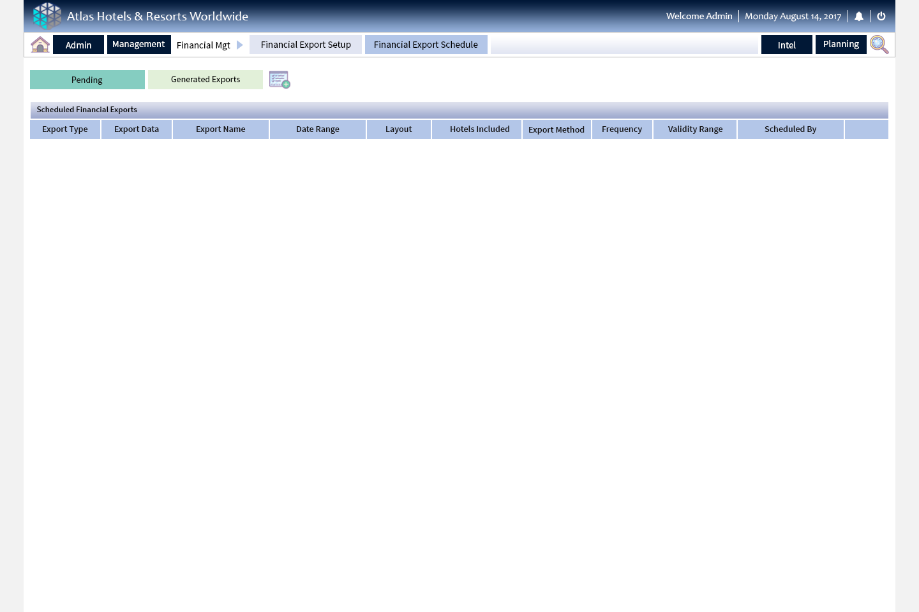Select the Intel button
The width and height of the screenshot is (919, 612).
786,45
